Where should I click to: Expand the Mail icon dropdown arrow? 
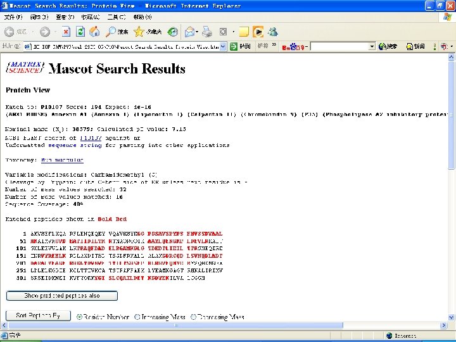coord(197,32)
